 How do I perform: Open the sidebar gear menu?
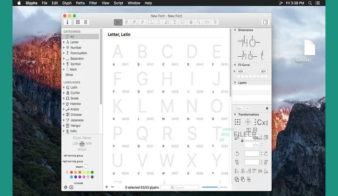point(66,187)
